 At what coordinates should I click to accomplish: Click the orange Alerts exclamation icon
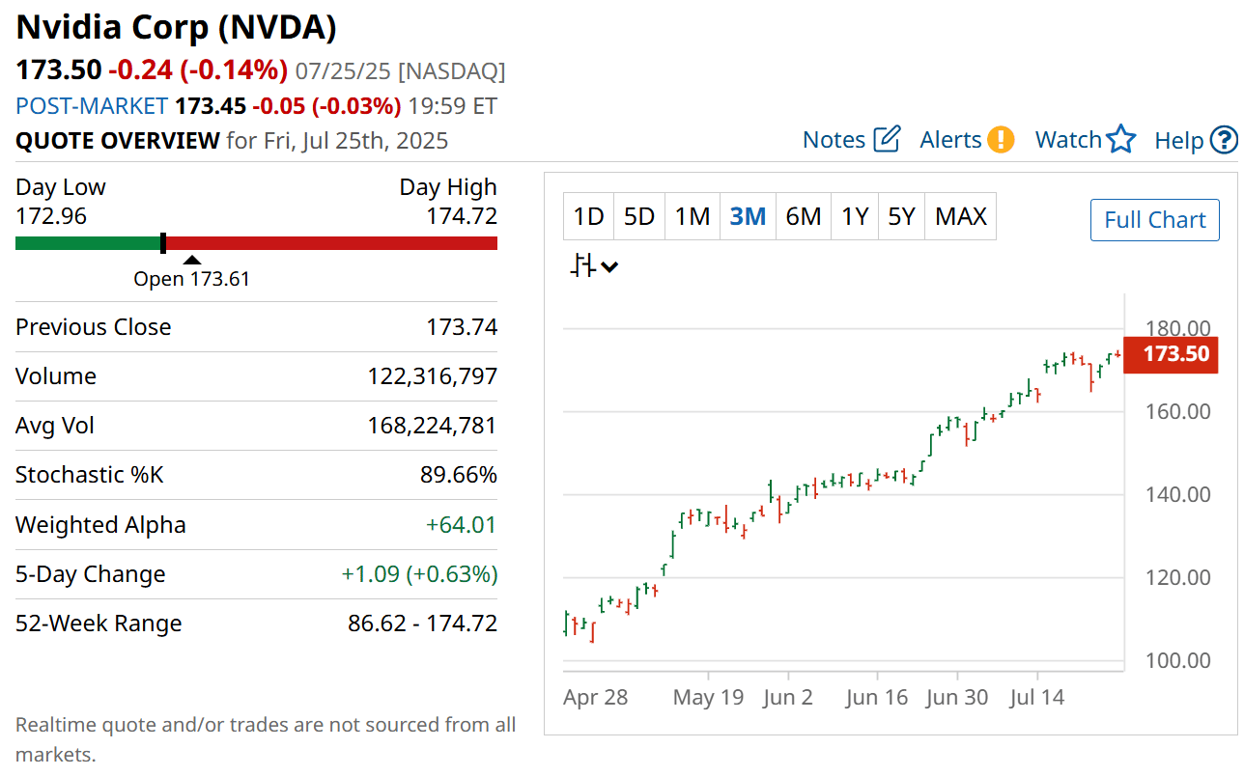pyautogui.click(x=1001, y=140)
